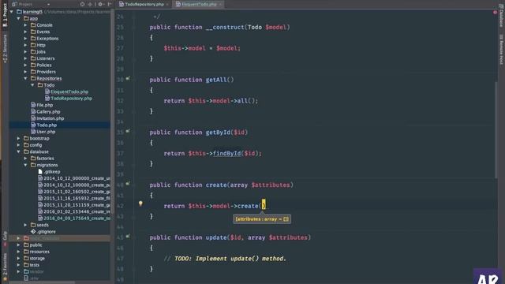Click the EloquentTodo.php file icon in tree

(x=47, y=92)
